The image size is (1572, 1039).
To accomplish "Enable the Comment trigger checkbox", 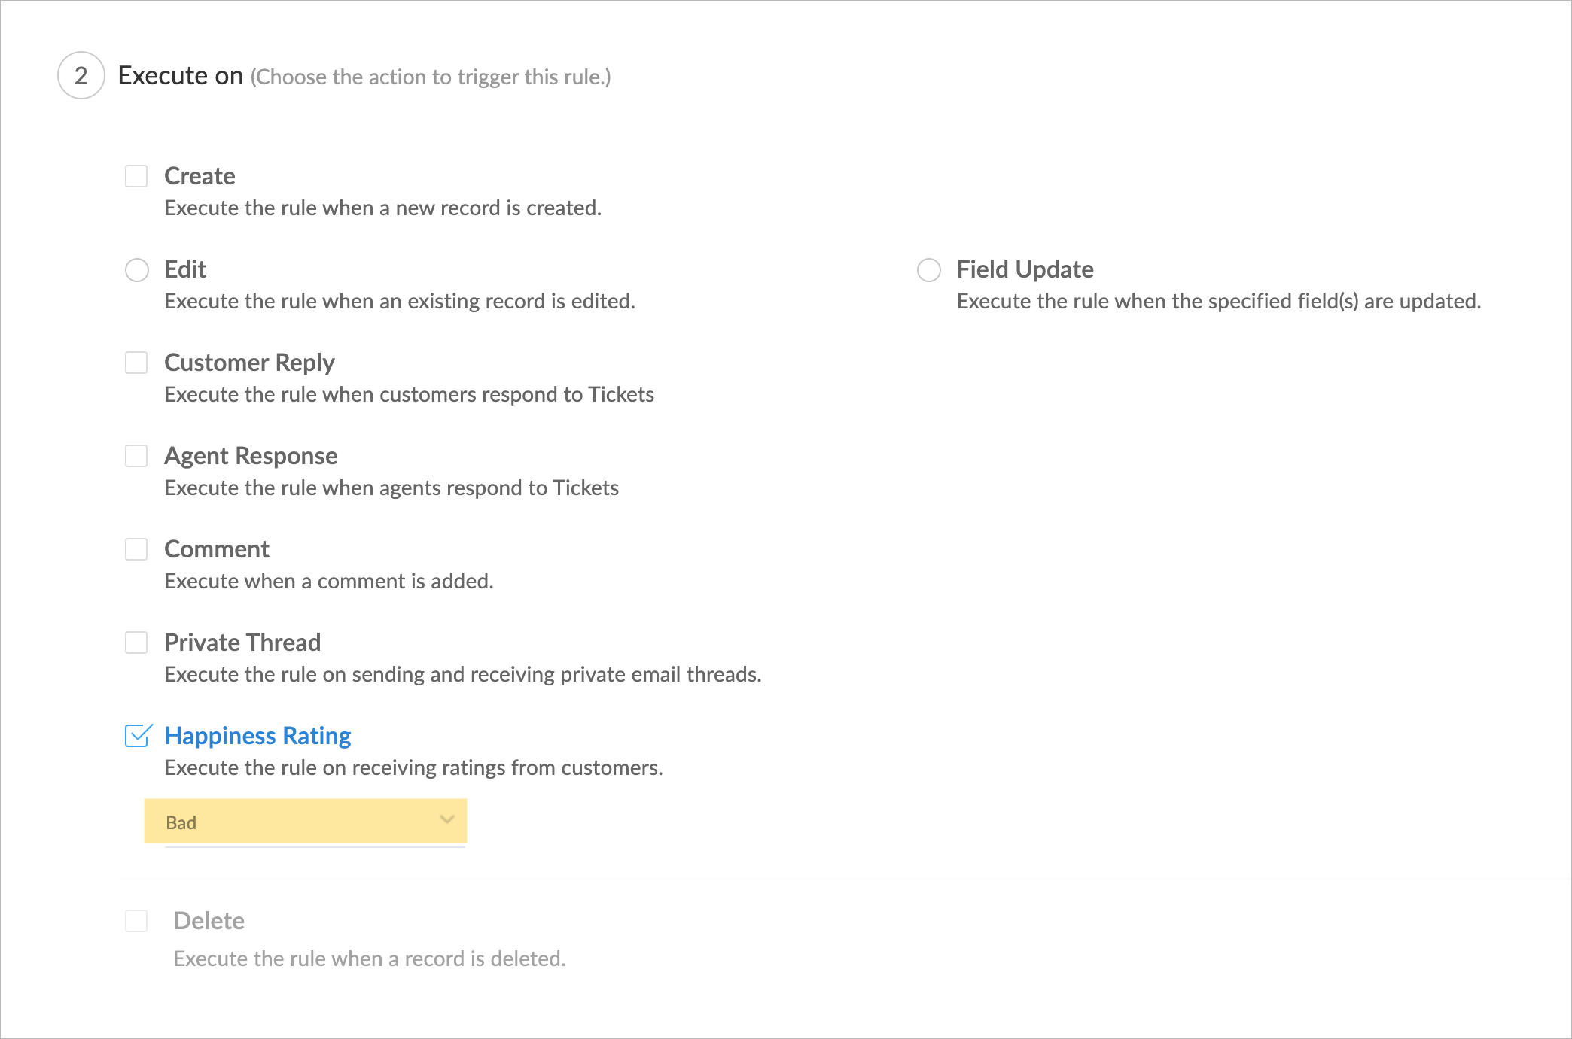I will tap(136, 549).
